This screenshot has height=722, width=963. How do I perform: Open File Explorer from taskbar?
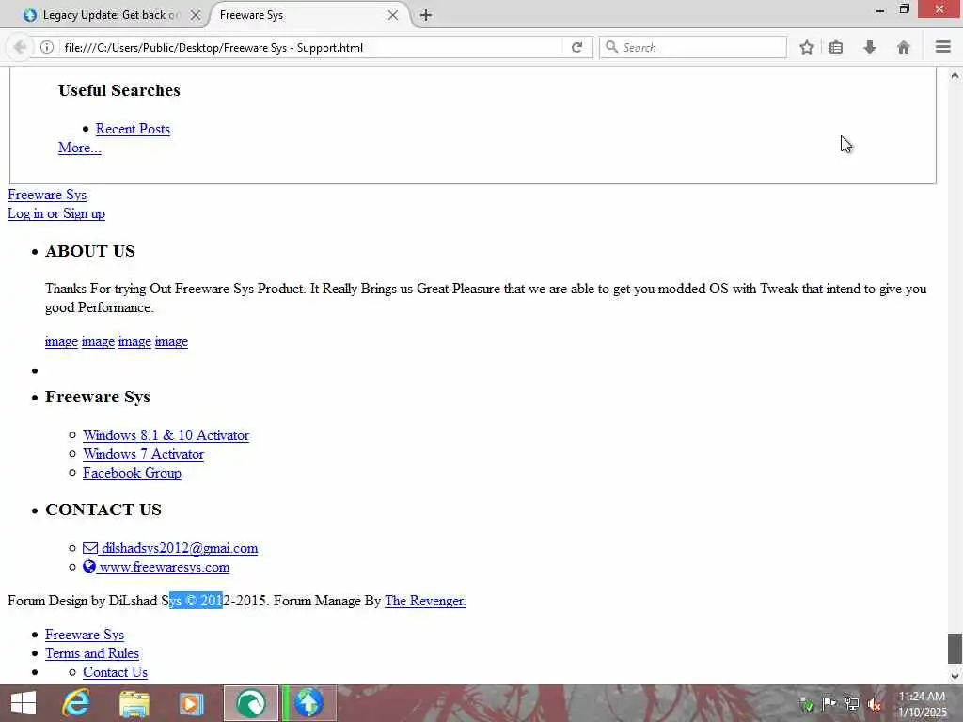134,703
